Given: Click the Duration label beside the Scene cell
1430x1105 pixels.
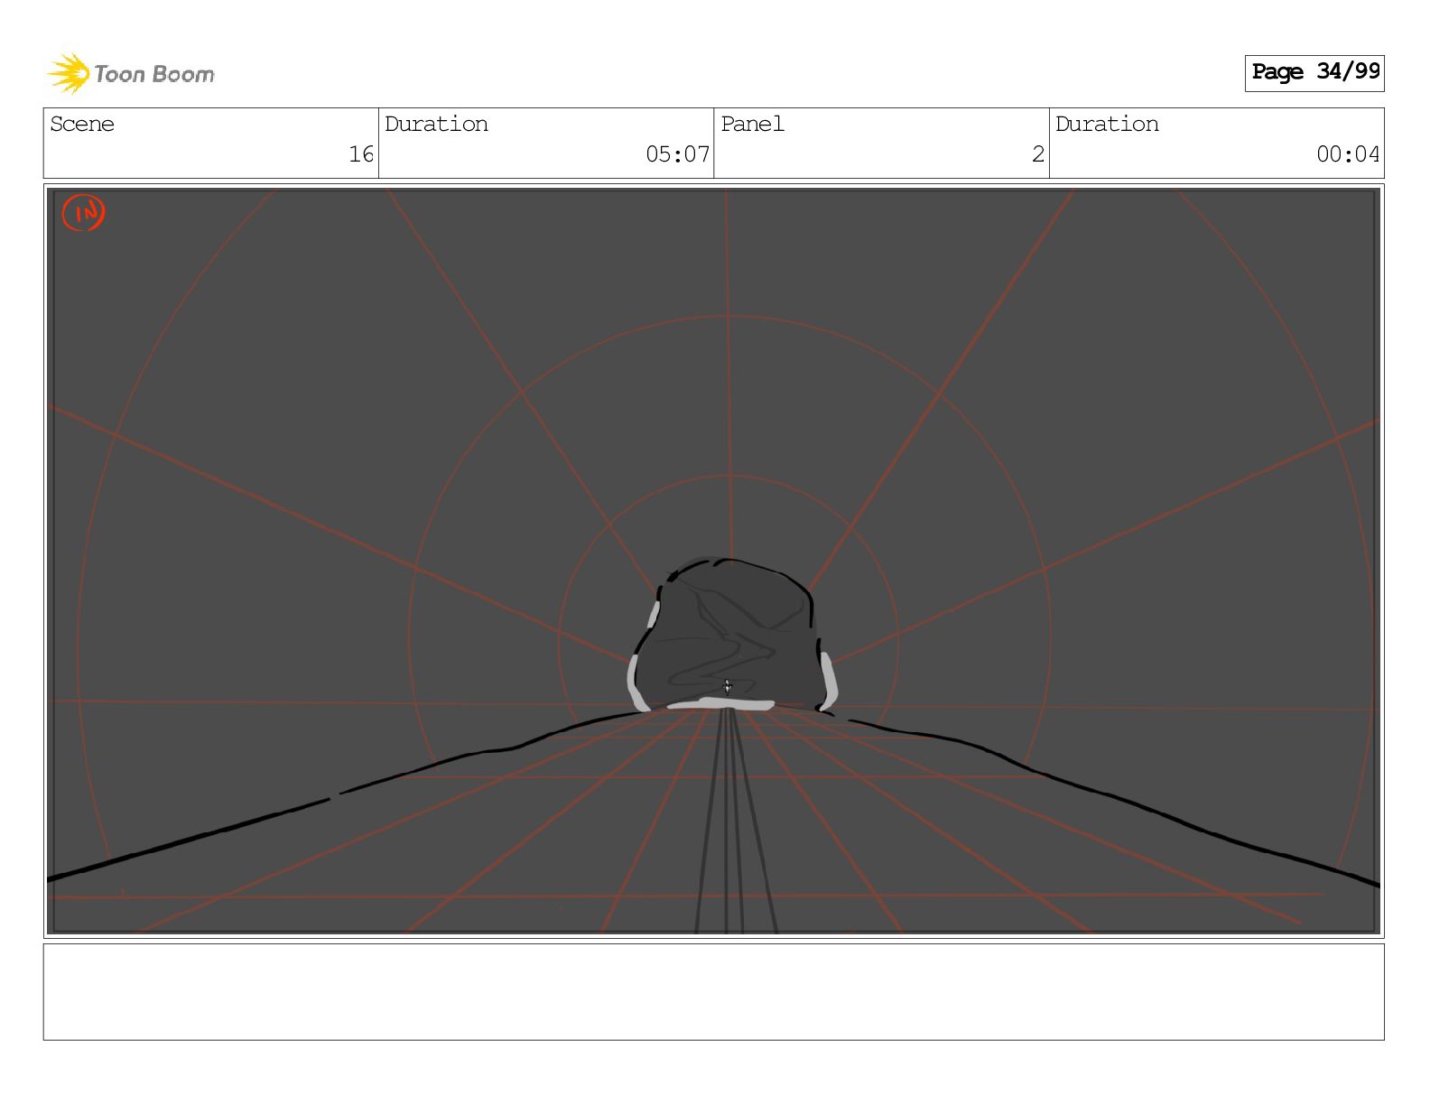Looking at the screenshot, I should point(436,124).
